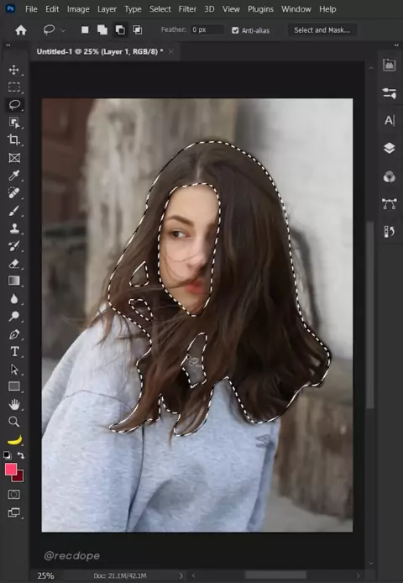Select the Rectangular Marquee tool
The width and height of the screenshot is (403, 583).
(14, 87)
